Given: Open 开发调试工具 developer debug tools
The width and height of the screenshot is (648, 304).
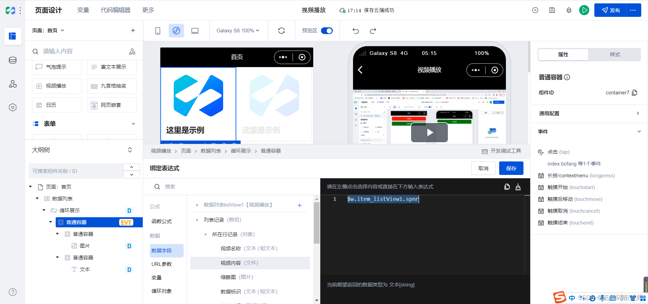Looking at the screenshot, I should [x=502, y=151].
